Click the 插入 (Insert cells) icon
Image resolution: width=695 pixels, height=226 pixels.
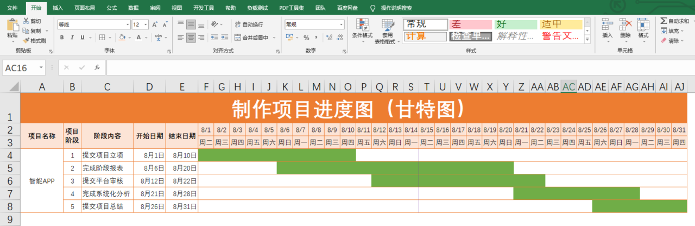coord(608,24)
